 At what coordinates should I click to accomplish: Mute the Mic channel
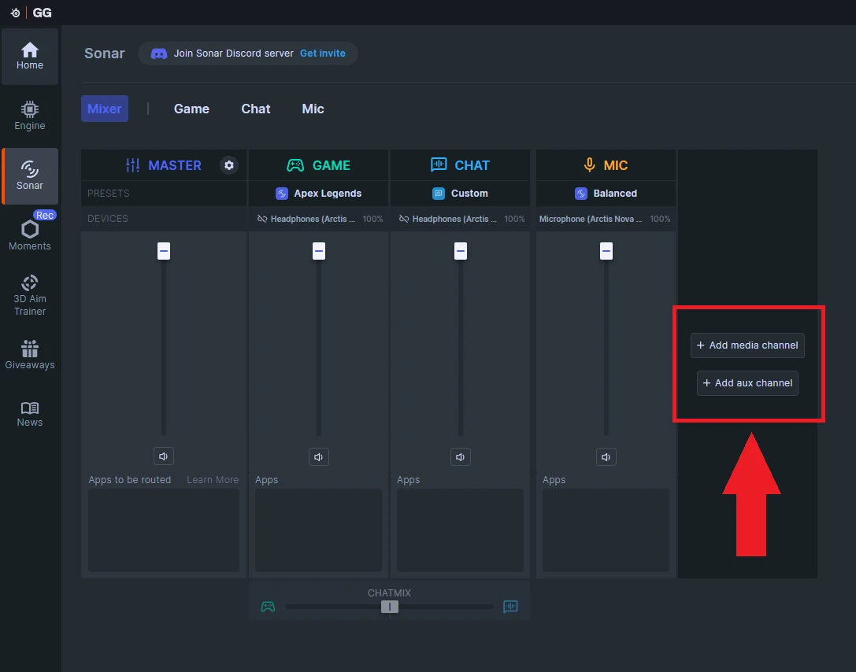click(606, 456)
